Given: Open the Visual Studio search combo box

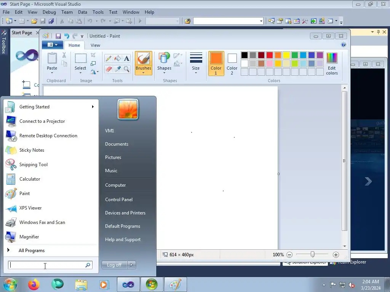Looking at the screenshot, I should tap(229, 21).
